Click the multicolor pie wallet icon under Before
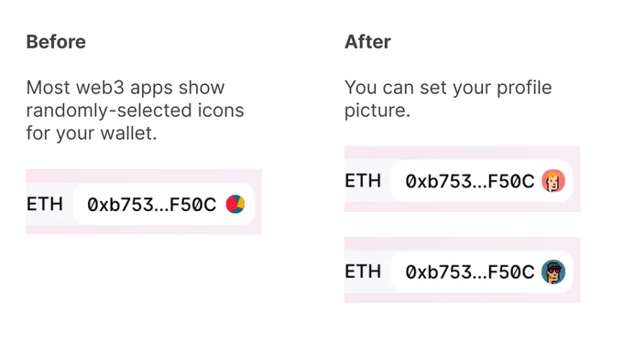The image size is (623, 350). (x=235, y=204)
